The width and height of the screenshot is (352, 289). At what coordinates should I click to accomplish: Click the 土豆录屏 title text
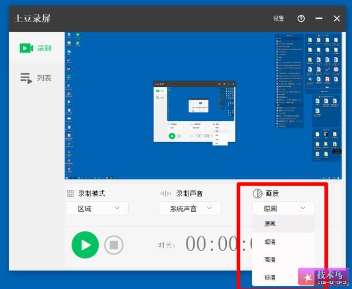pos(32,18)
